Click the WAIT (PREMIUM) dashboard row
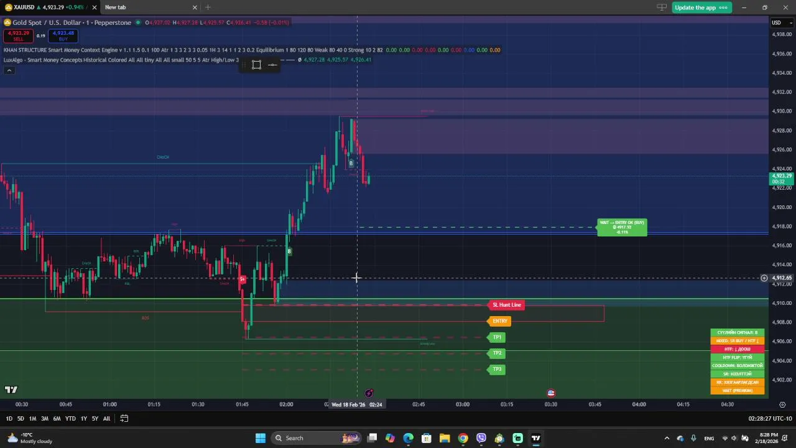This screenshot has height=448, width=796. point(738,391)
